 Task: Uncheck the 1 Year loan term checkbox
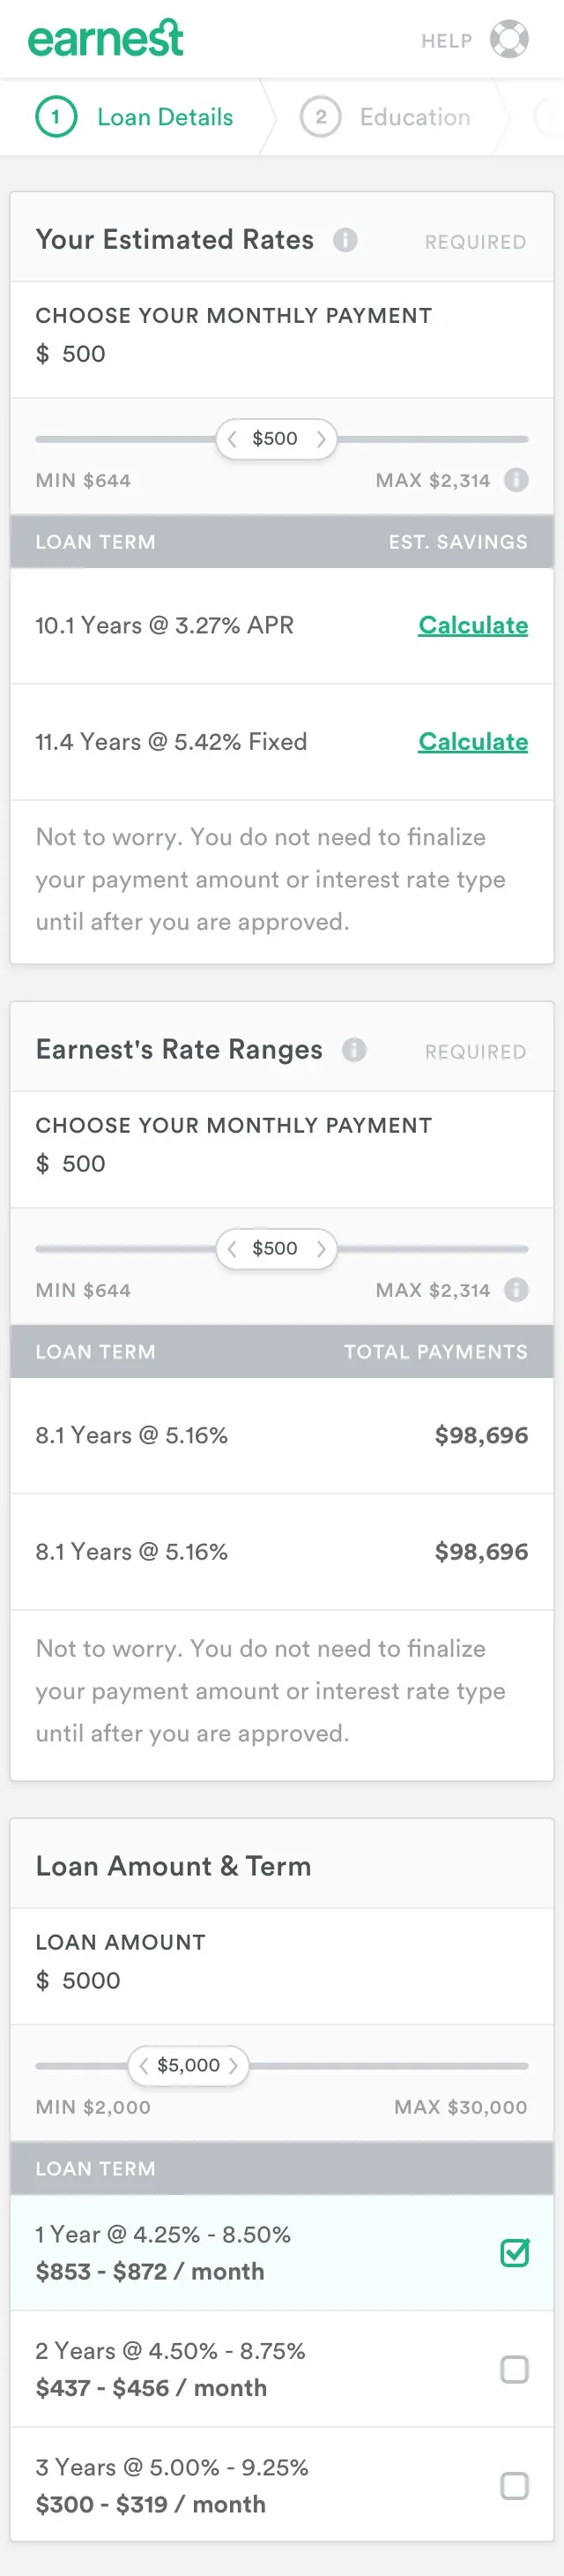tap(514, 2252)
